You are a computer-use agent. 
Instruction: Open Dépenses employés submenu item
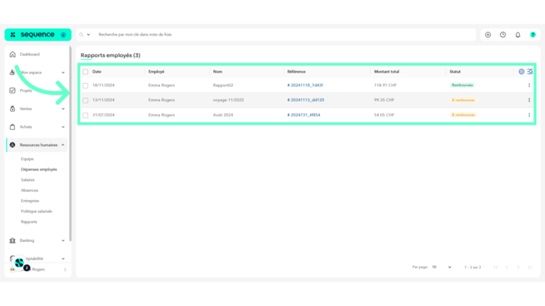click(39, 169)
